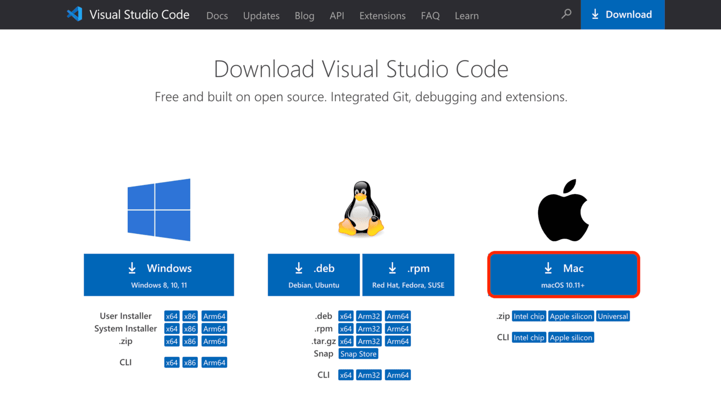
Task: Select Linux CLI Arm32 download
Action: point(369,375)
